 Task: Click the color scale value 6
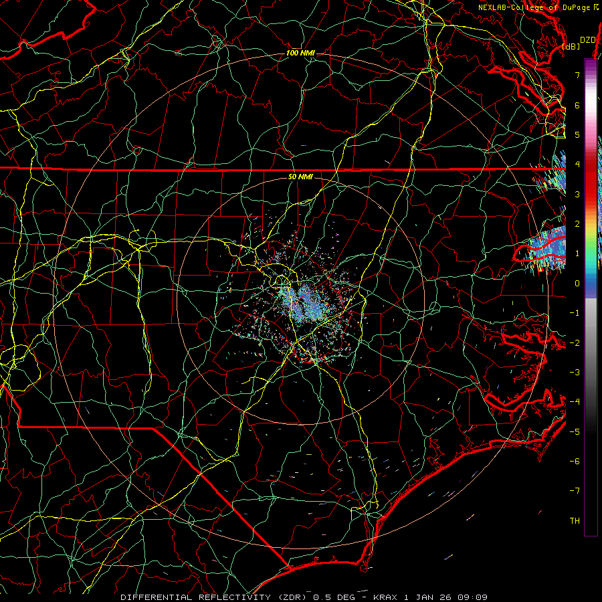tap(577, 105)
